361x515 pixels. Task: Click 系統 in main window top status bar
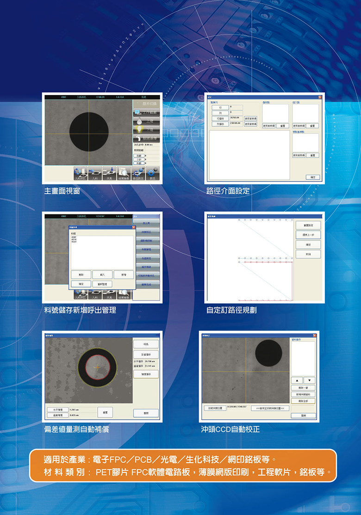(144, 97)
